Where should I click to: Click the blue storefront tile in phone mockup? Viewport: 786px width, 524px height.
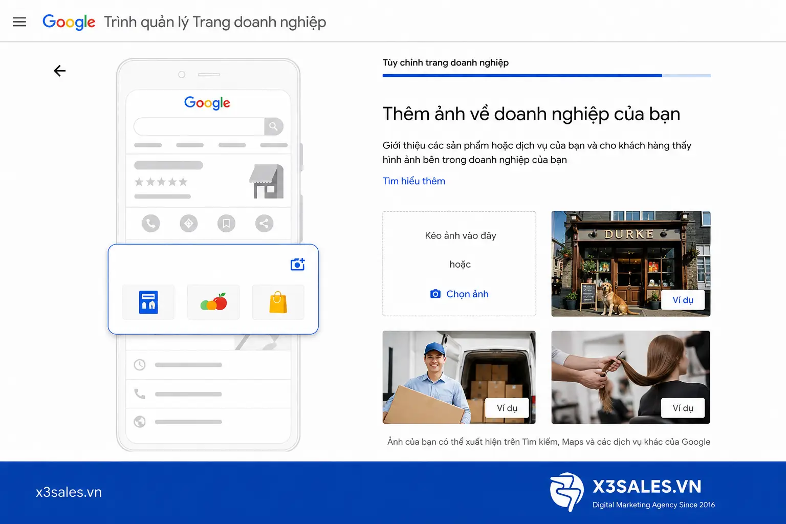148,302
